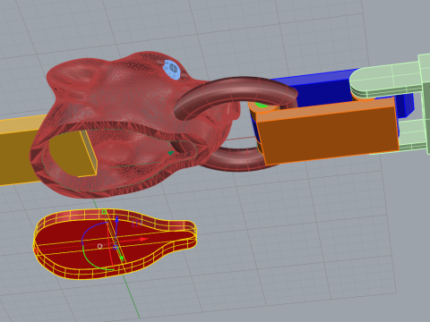
Task: Select the bright green pin inside the ring
Action: 262,105
